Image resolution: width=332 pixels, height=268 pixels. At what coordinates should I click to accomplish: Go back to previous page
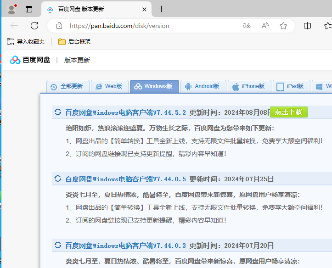click(x=14, y=26)
